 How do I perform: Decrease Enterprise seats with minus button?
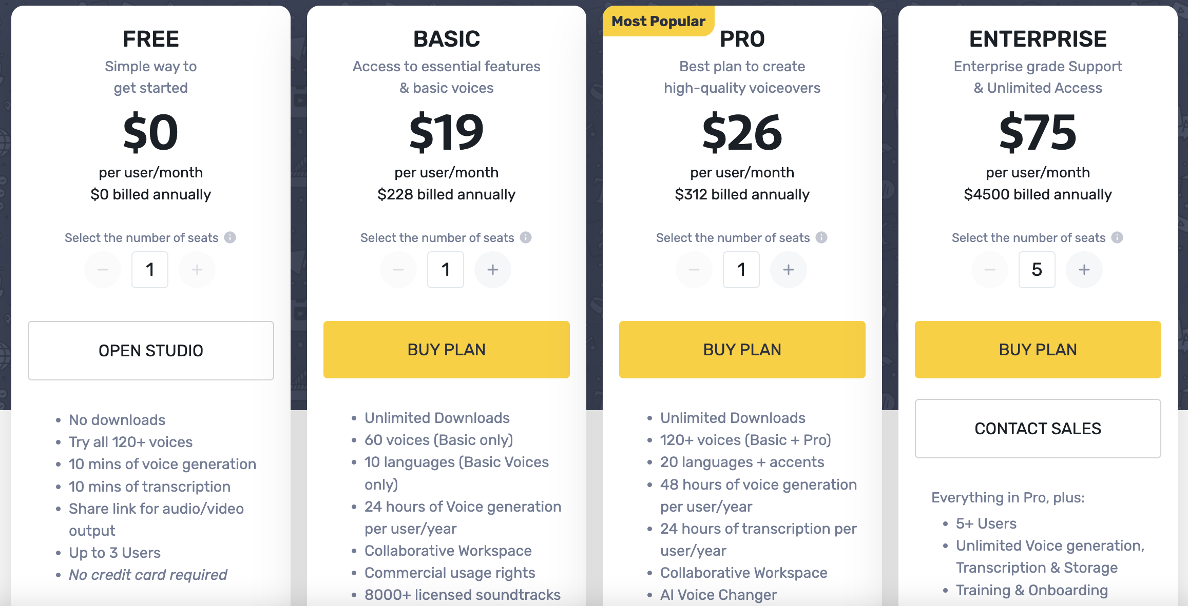pyautogui.click(x=990, y=270)
